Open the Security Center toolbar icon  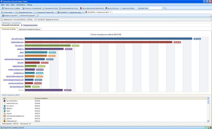tap(81, 8)
